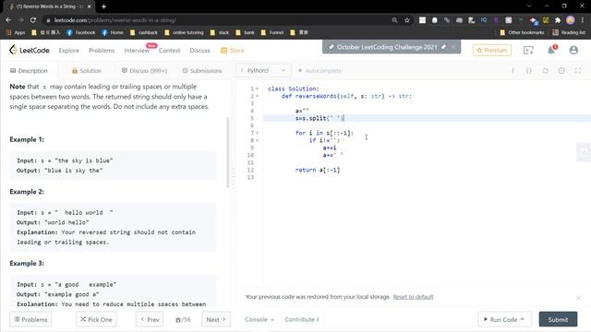Open a new browser tab
The height and width of the screenshot is (332, 591).
point(103,6)
